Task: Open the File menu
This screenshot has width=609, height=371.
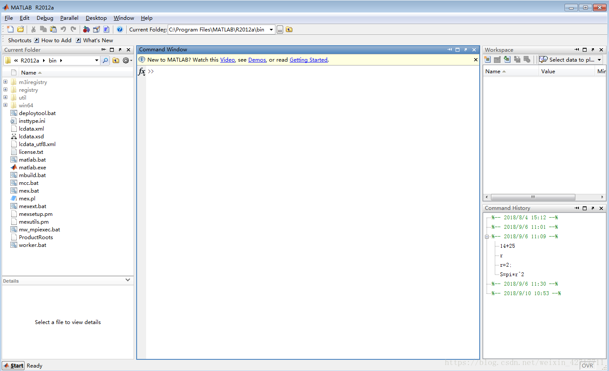Action: (x=9, y=18)
